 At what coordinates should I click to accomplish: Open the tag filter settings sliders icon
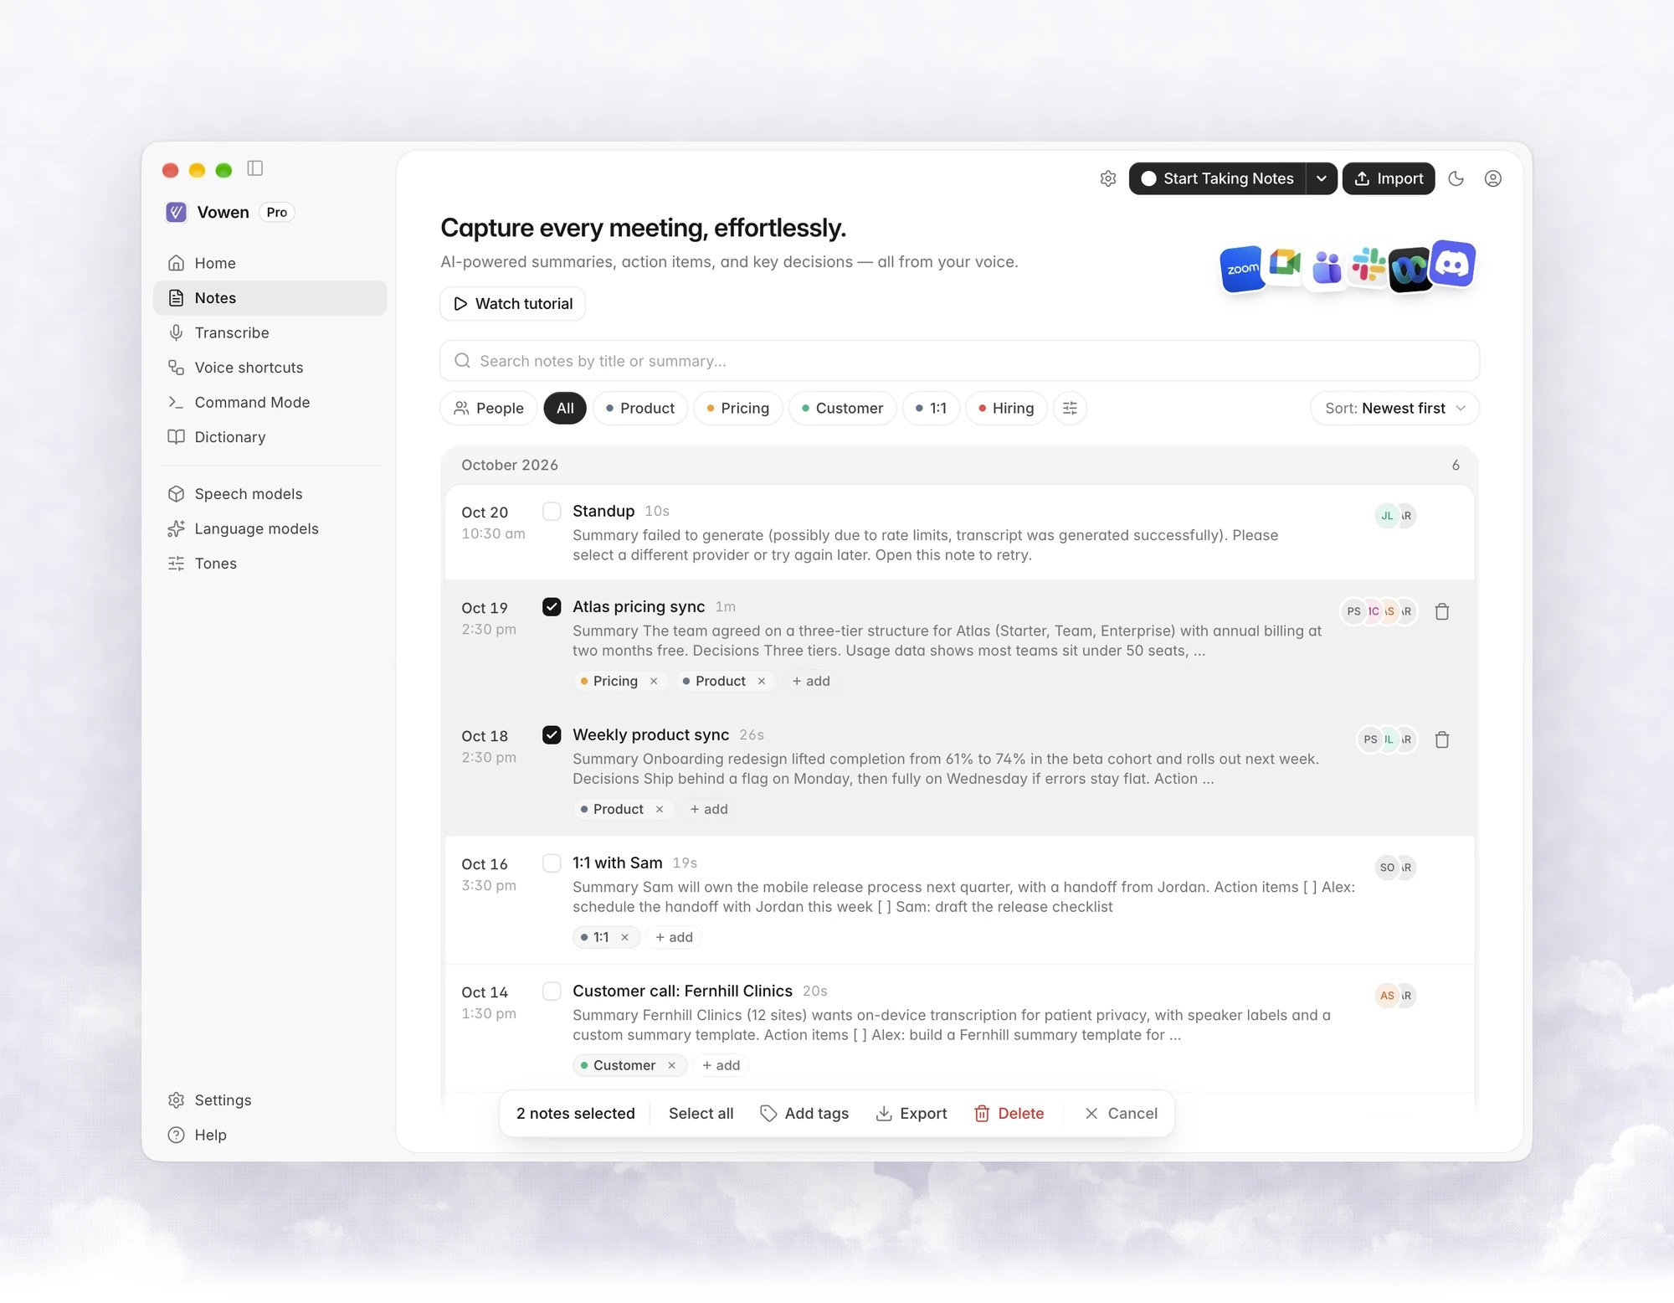[1070, 408]
